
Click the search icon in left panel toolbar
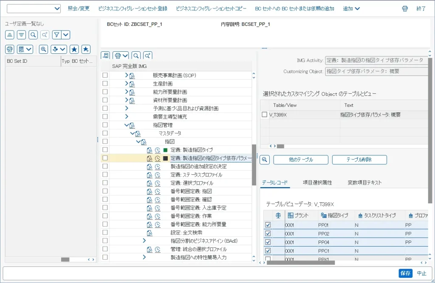coord(33,35)
